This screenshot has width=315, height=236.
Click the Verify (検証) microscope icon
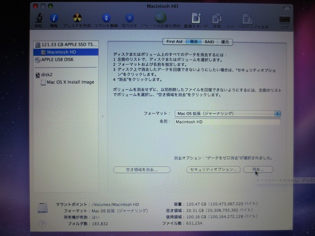[39, 18]
